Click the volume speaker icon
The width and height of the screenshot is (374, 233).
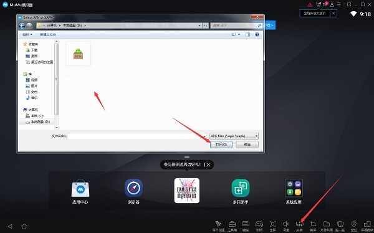[286, 226]
